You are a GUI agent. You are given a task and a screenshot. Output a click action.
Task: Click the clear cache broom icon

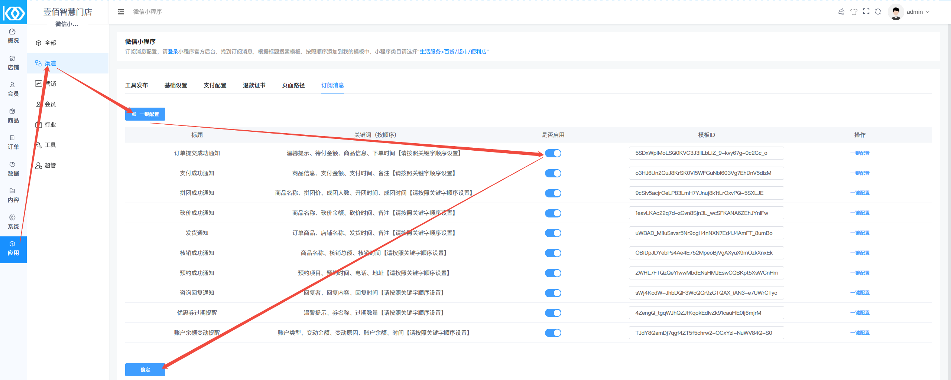[841, 12]
